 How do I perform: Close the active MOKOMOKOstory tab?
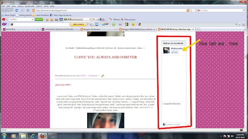pyautogui.click(x=193, y=29)
